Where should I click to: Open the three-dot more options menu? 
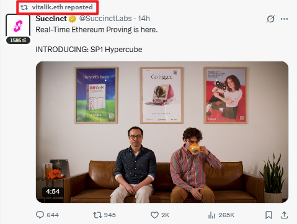pyautogui.click(x=284, y=19)
